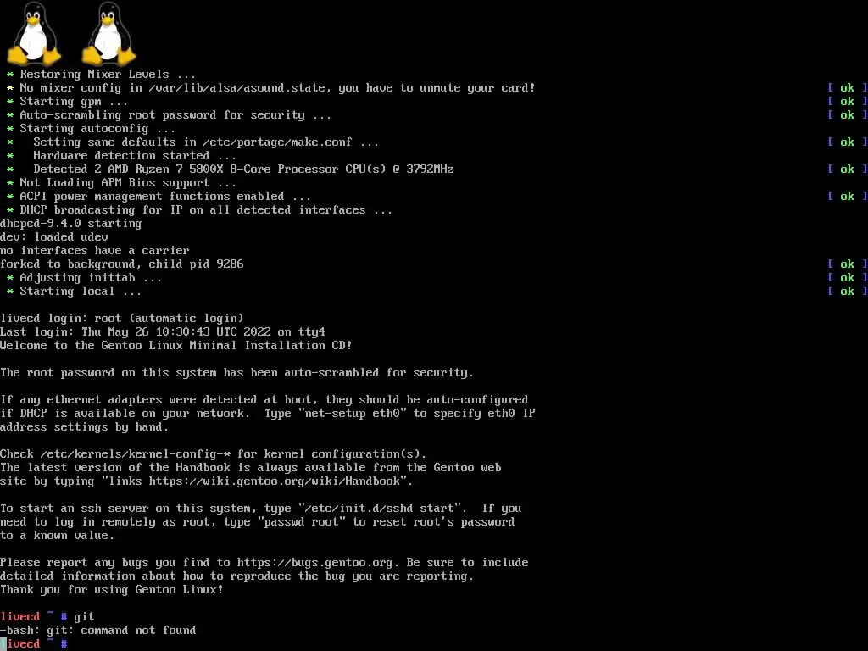Viewport: 868px width, 651px height.
Task: Click the bugs.gentoo.org URL
Action: [x=315, y=563]
